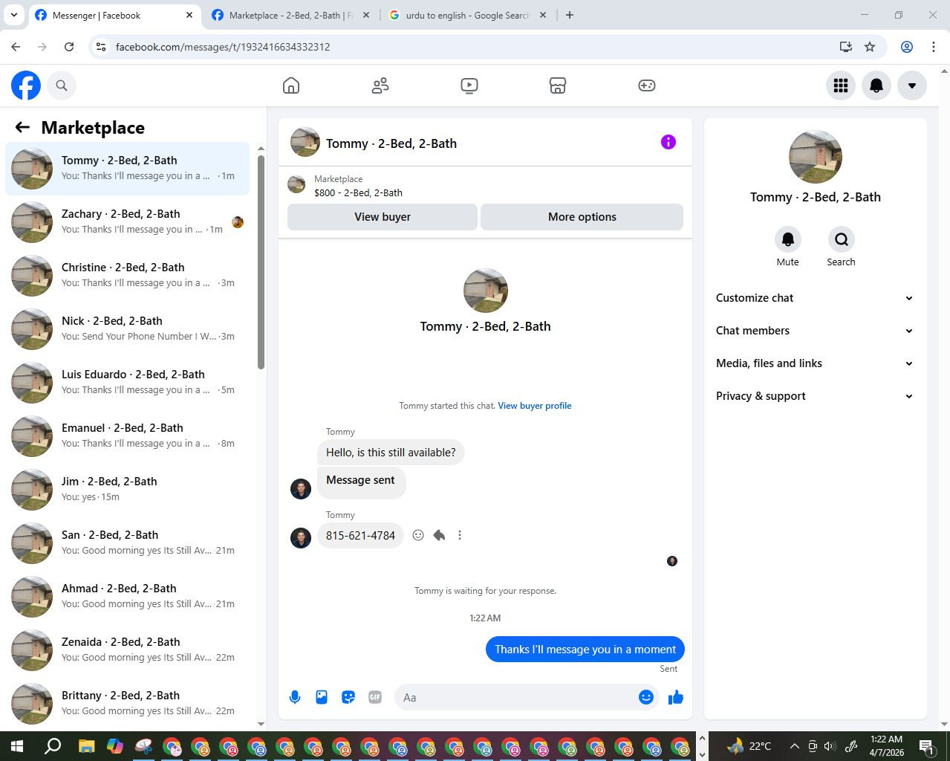Click View buyer button
Viewport: 950px width, 761px height.
click(x=383, y=217)
